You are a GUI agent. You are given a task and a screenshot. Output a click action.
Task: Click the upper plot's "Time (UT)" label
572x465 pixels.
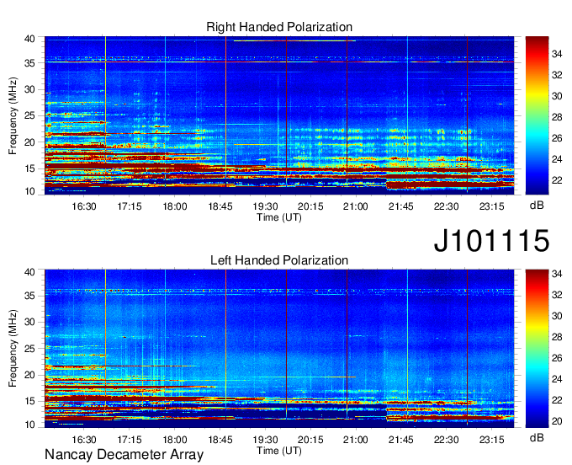click(x=279, y=217)
